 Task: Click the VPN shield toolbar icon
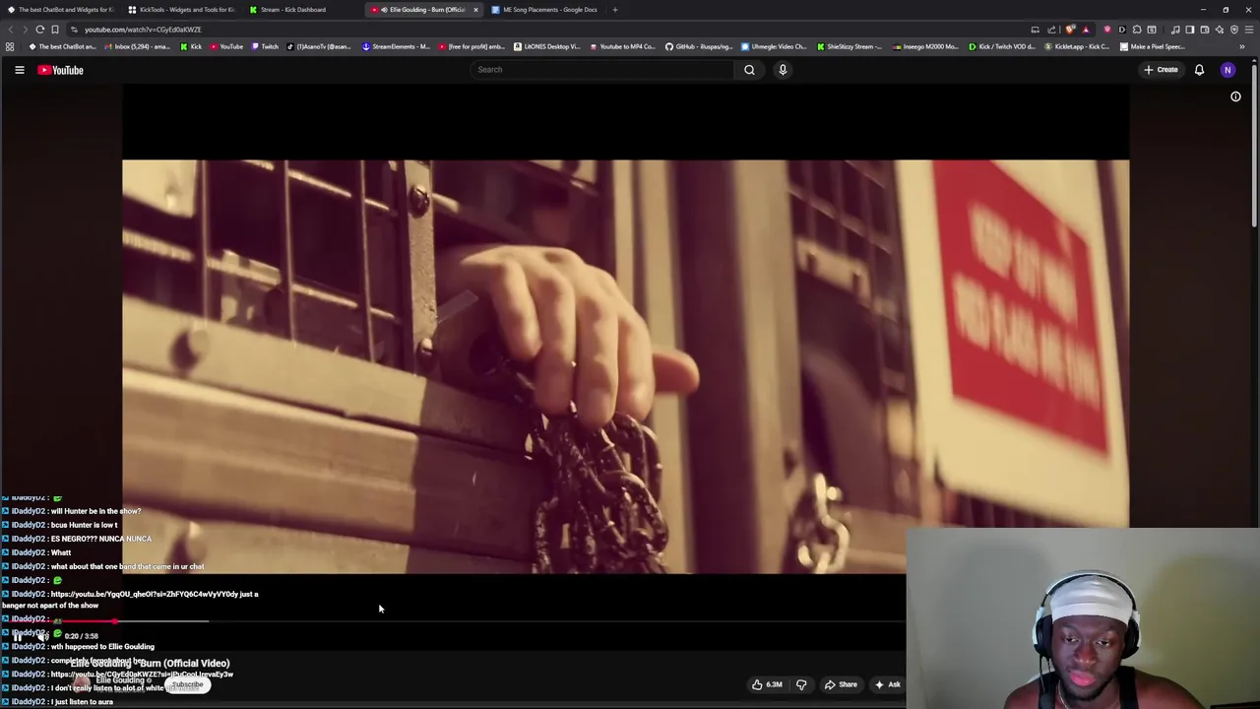(x=1233, y=30)
